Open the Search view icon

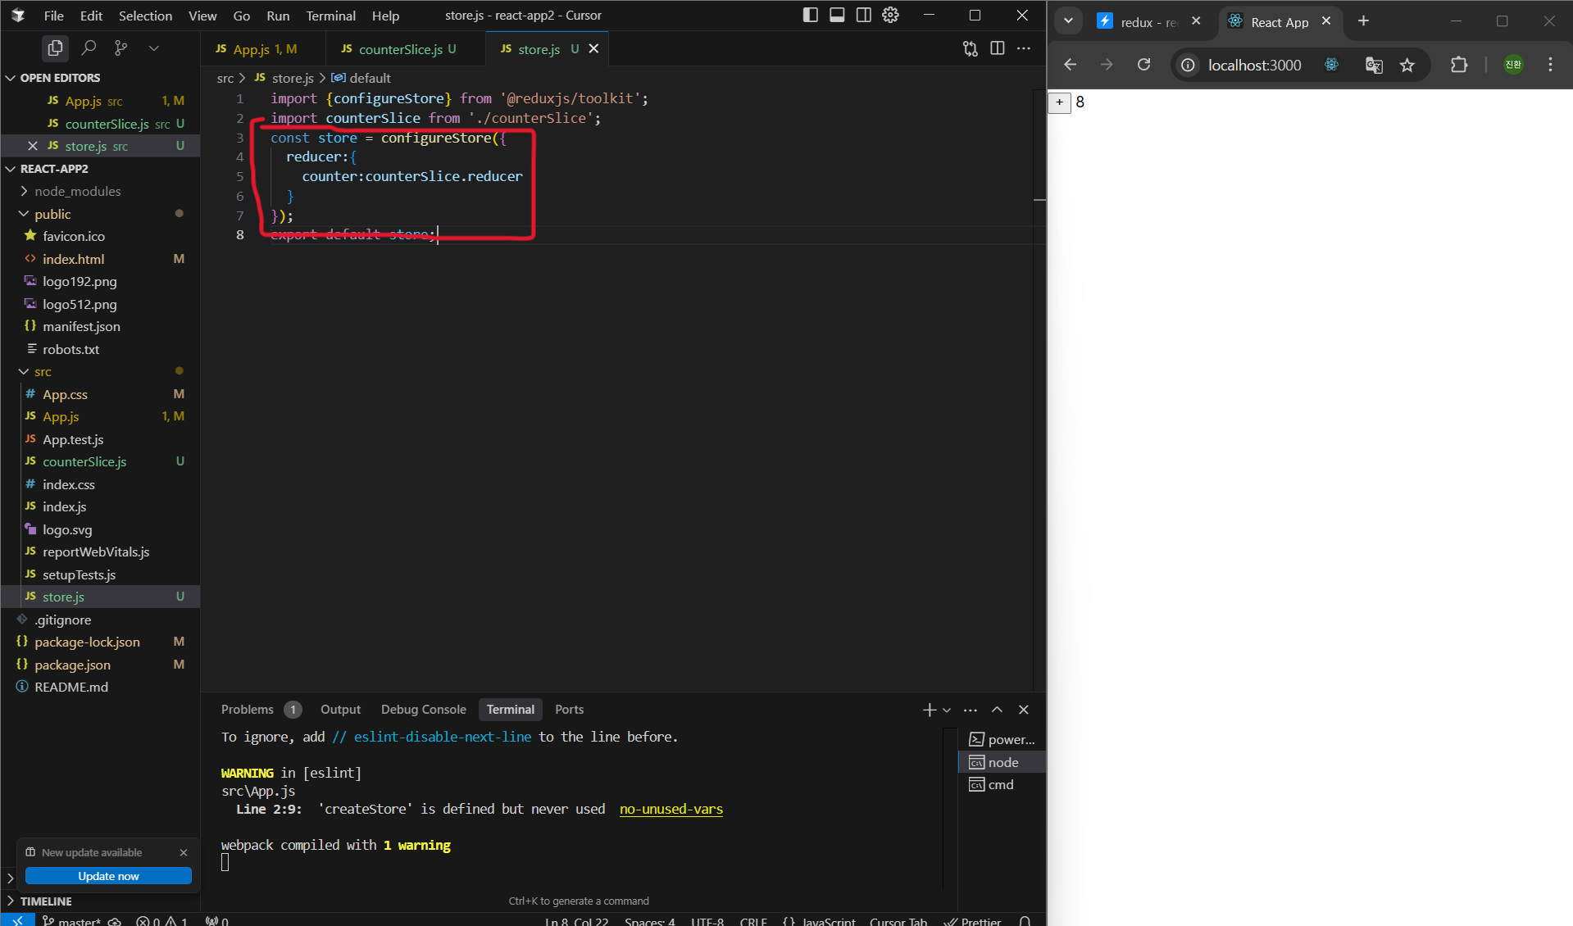(89, 48)
